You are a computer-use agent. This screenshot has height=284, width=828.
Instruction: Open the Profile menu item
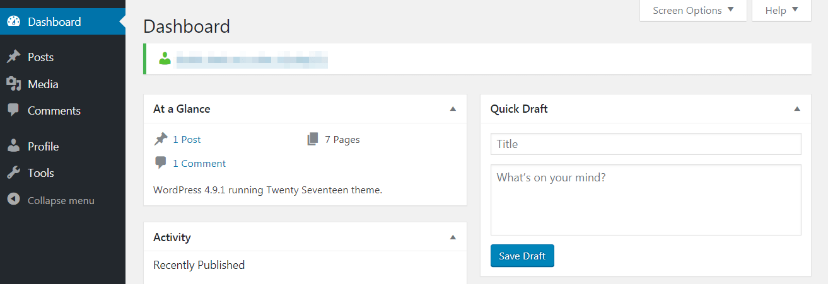pyautogui.click(x=62, y=146)
